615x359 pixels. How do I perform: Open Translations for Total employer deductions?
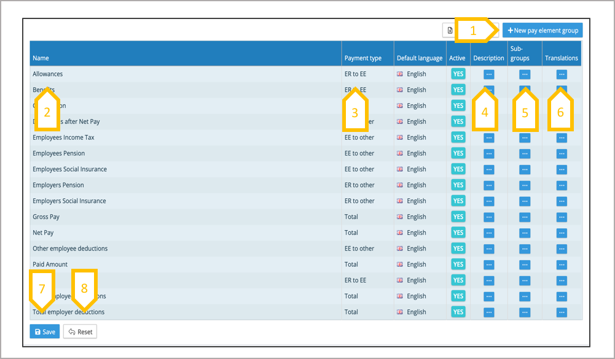[x=562, y=312]
